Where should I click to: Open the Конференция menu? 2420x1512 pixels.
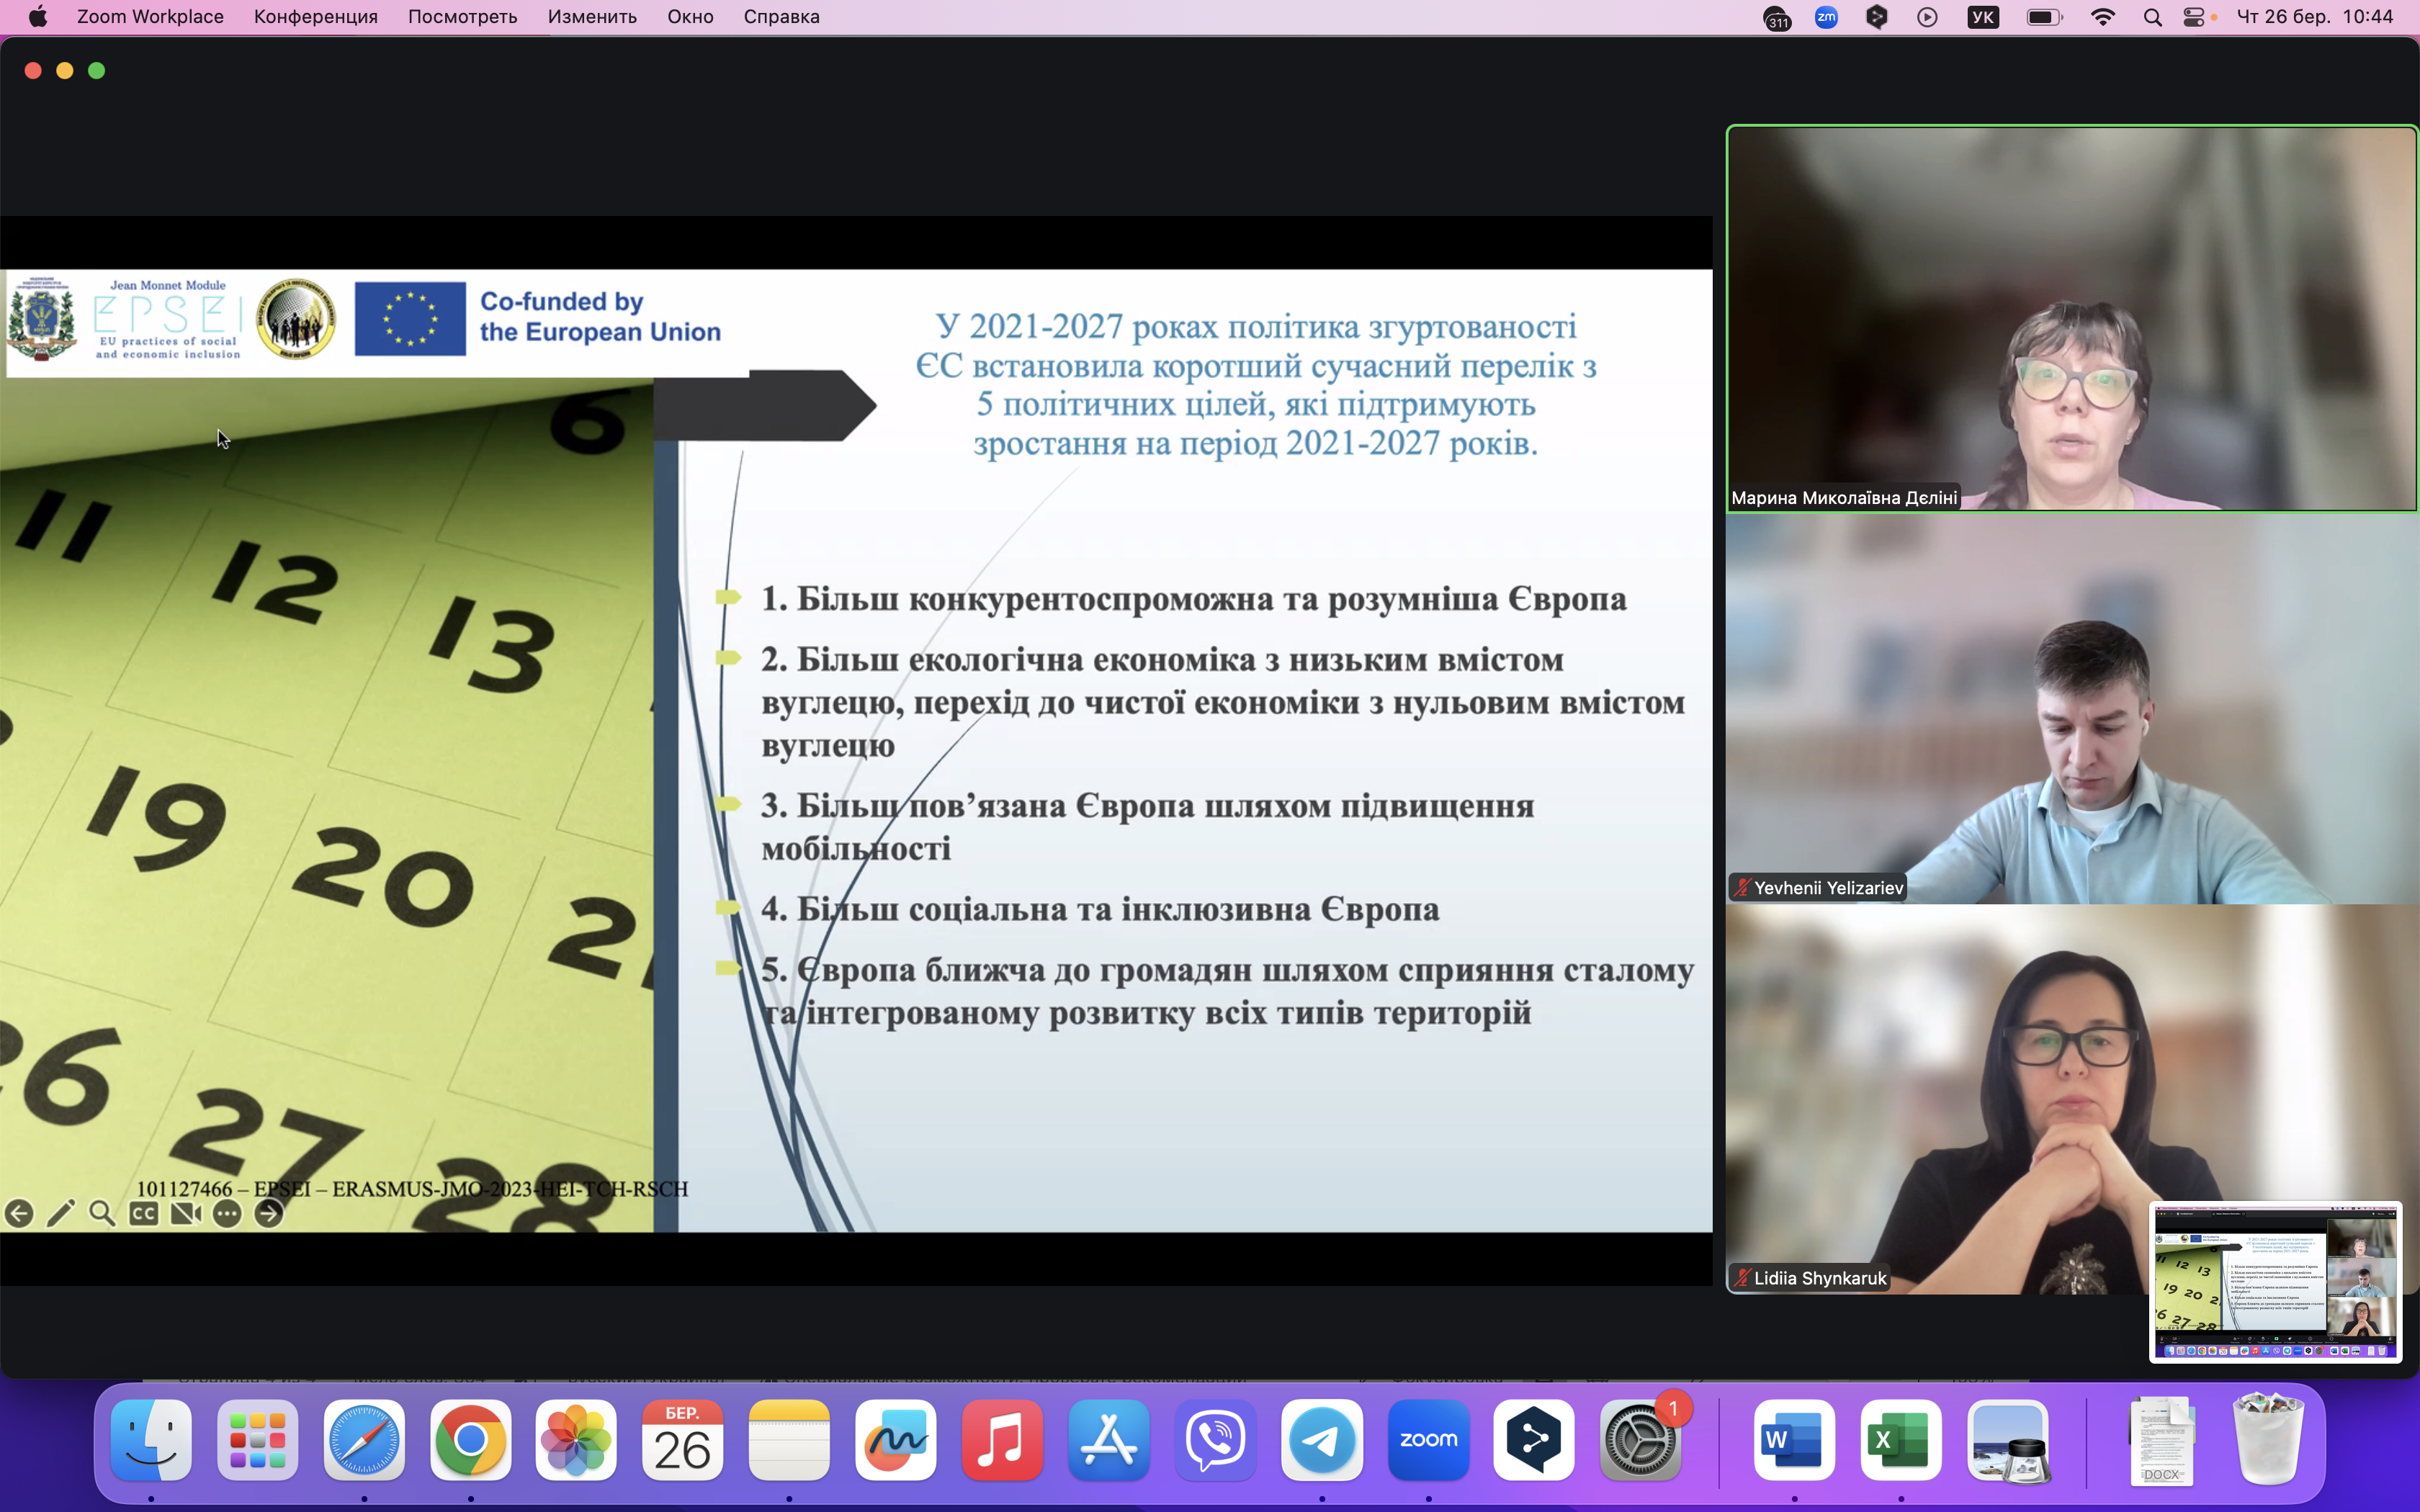pos(315,17)
